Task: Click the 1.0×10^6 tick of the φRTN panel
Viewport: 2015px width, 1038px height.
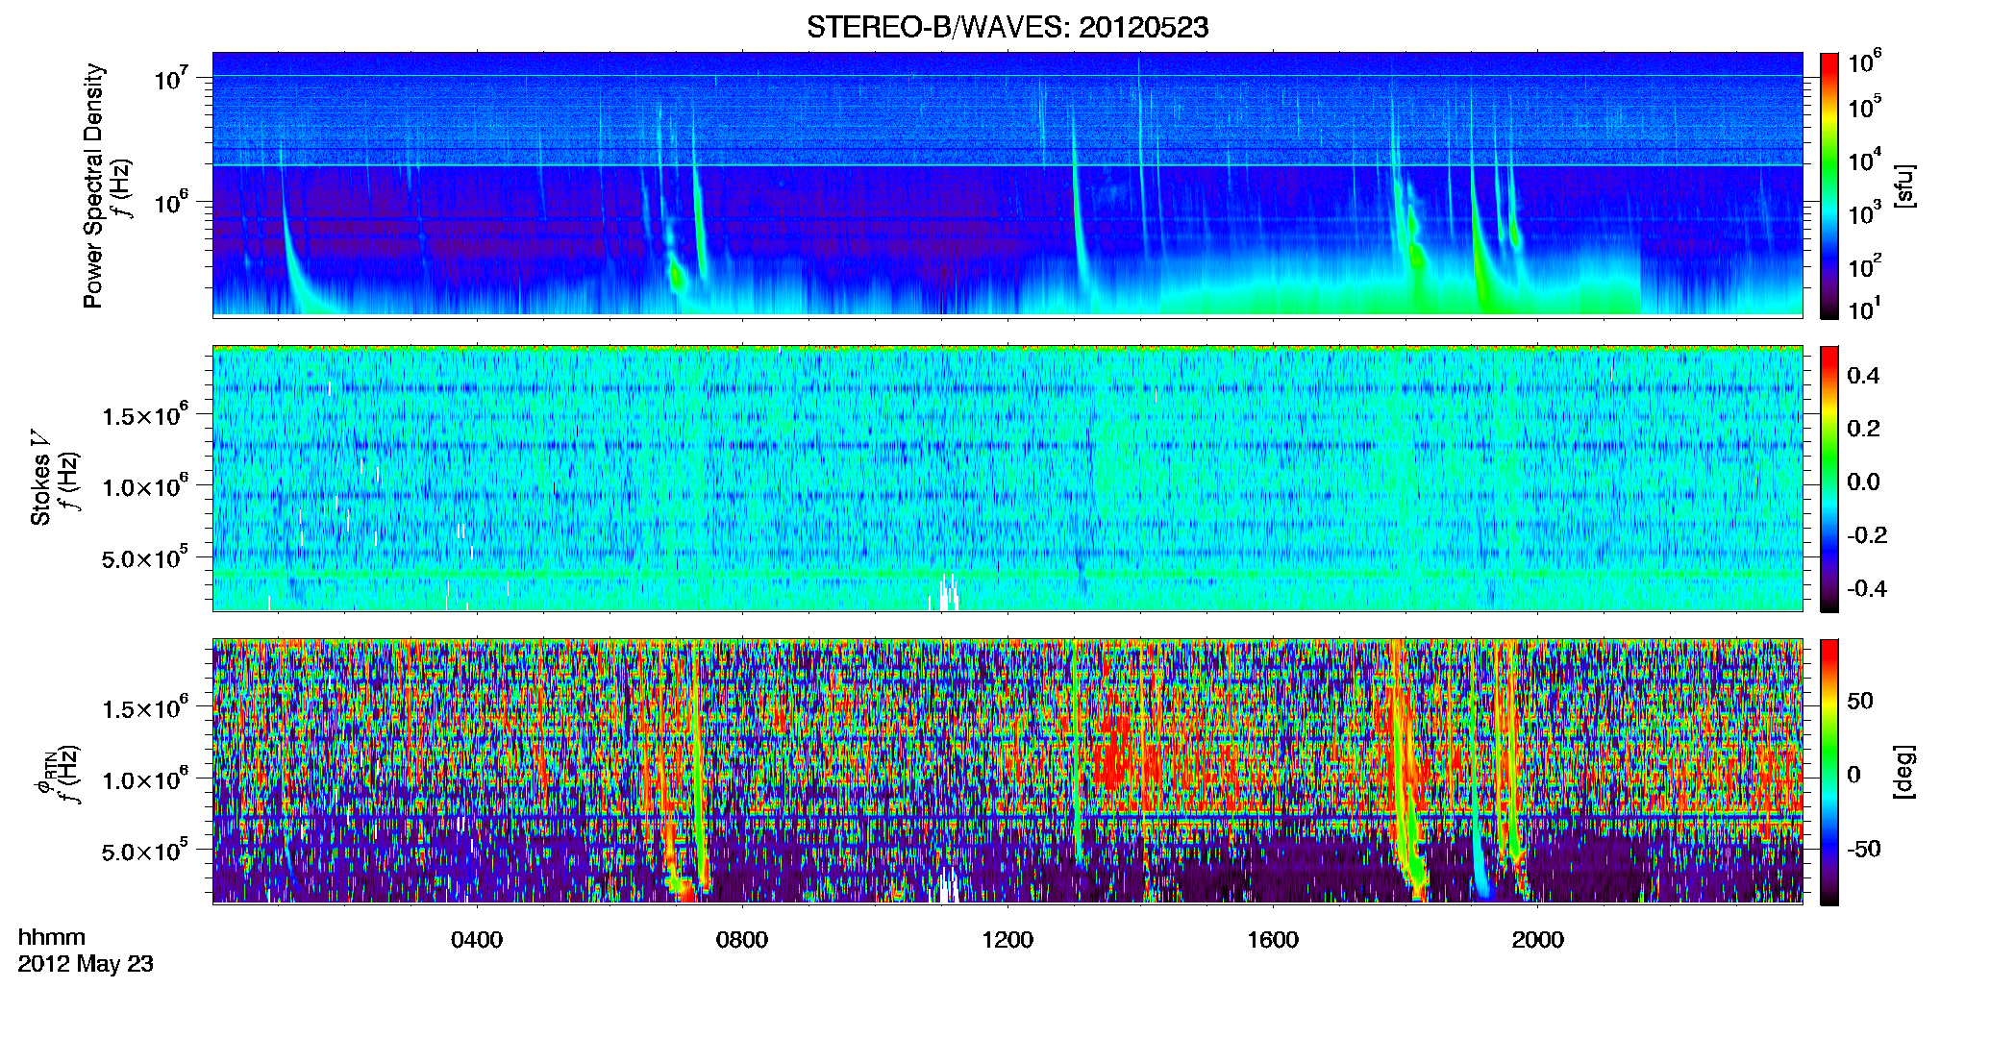Action: (x=145, y=779)
